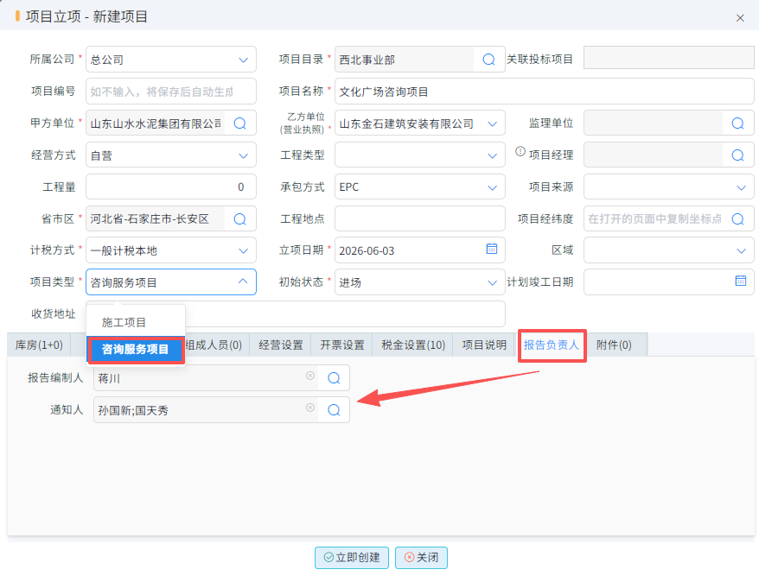Expand 区域 dropdown
The height and width of the screenshot is (582, 759).
pyautogui.click(x=741, y=251)
